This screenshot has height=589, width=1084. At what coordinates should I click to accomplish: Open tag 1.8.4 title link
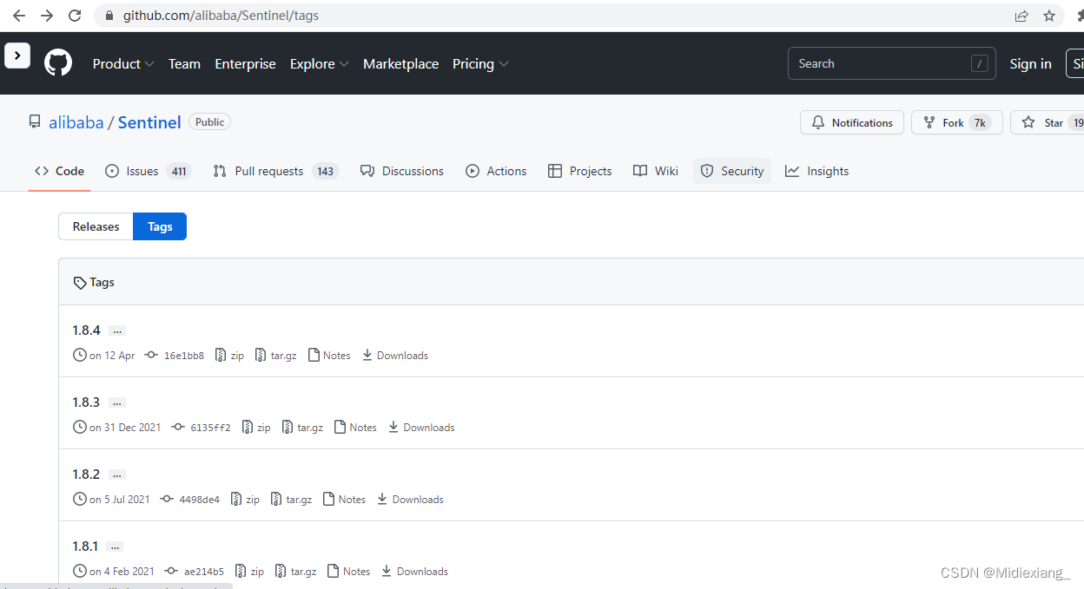click(86, 330)
